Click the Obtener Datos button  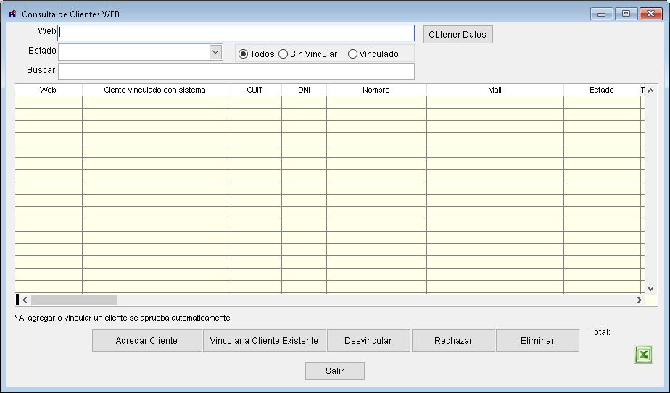[x=458, y=35]
